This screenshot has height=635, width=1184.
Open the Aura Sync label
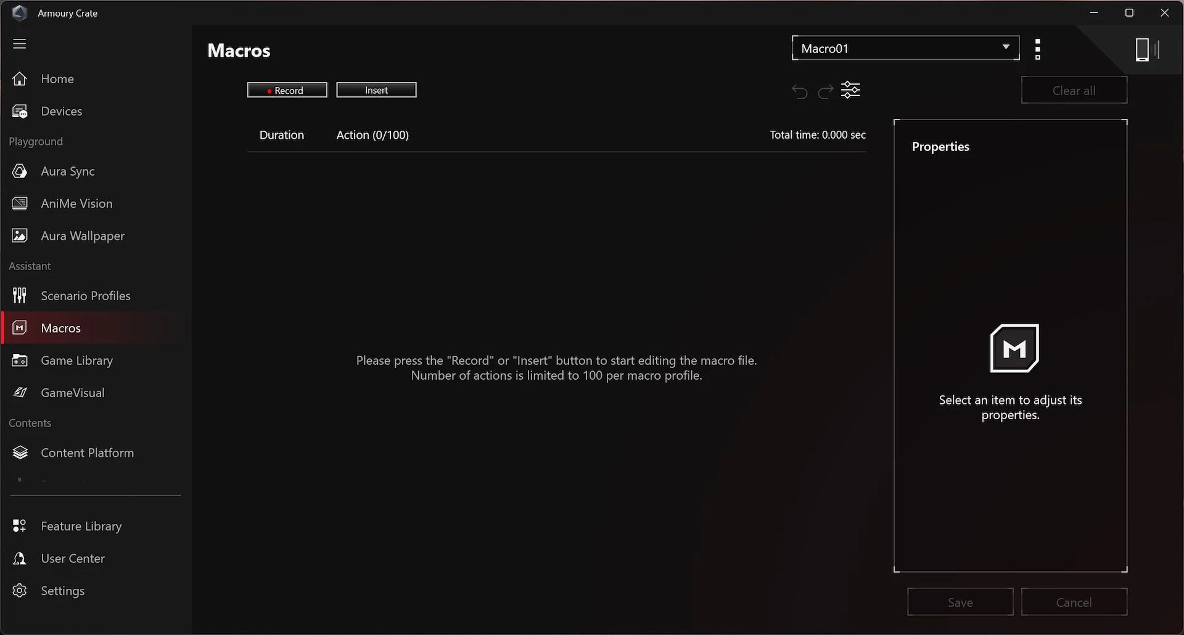pyautogui.click(x=68, y=171)
